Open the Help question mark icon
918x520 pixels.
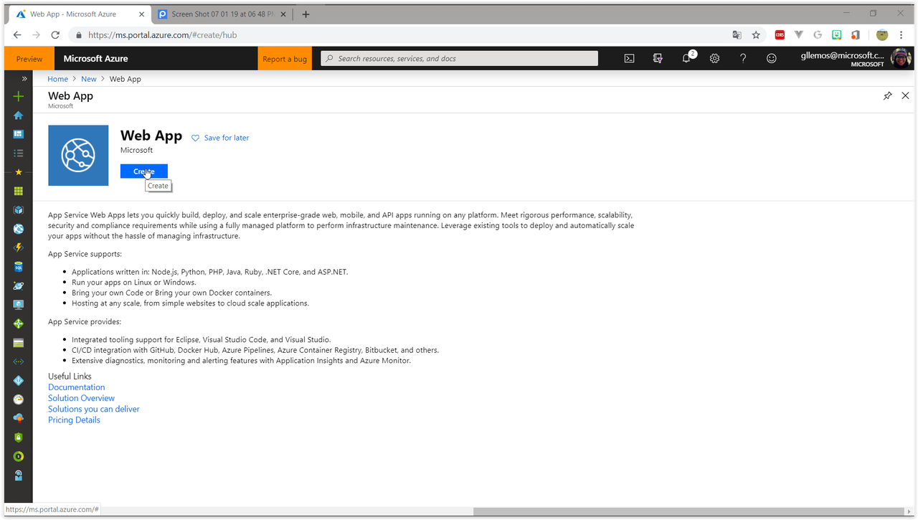pyautogui.click(x=743, y=59)
